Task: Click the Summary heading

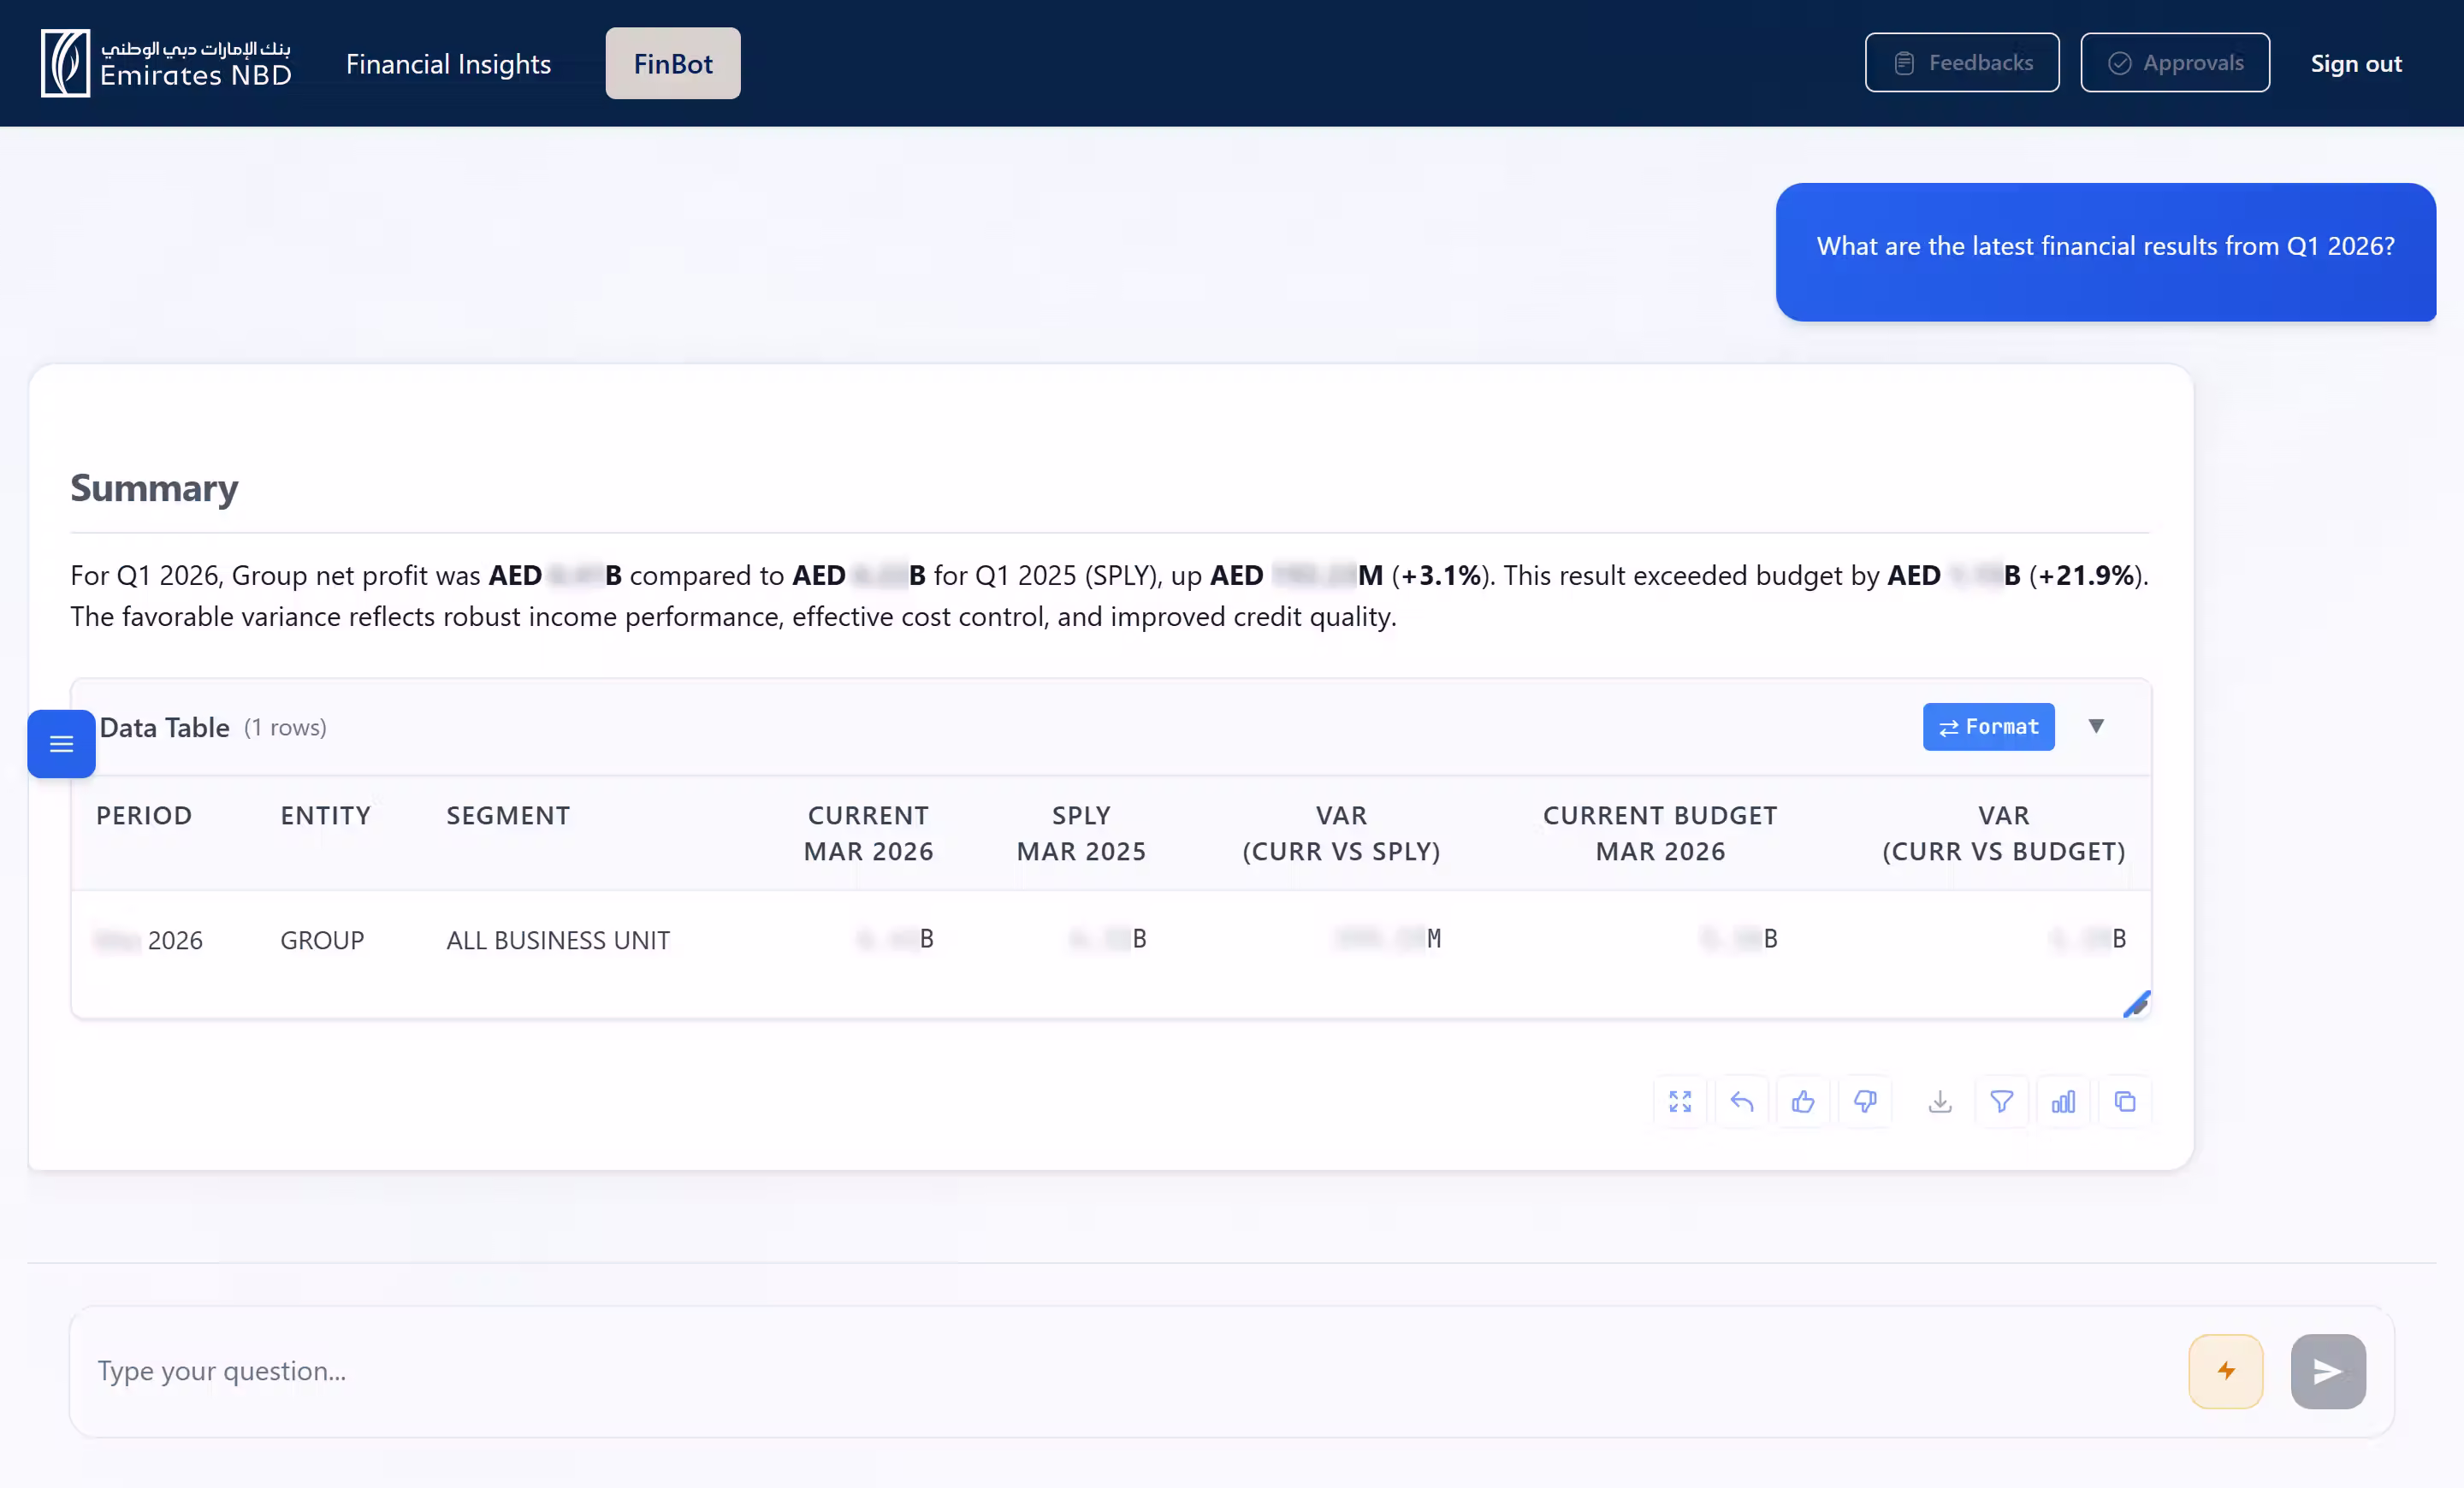Action: [x=154, y=487]
